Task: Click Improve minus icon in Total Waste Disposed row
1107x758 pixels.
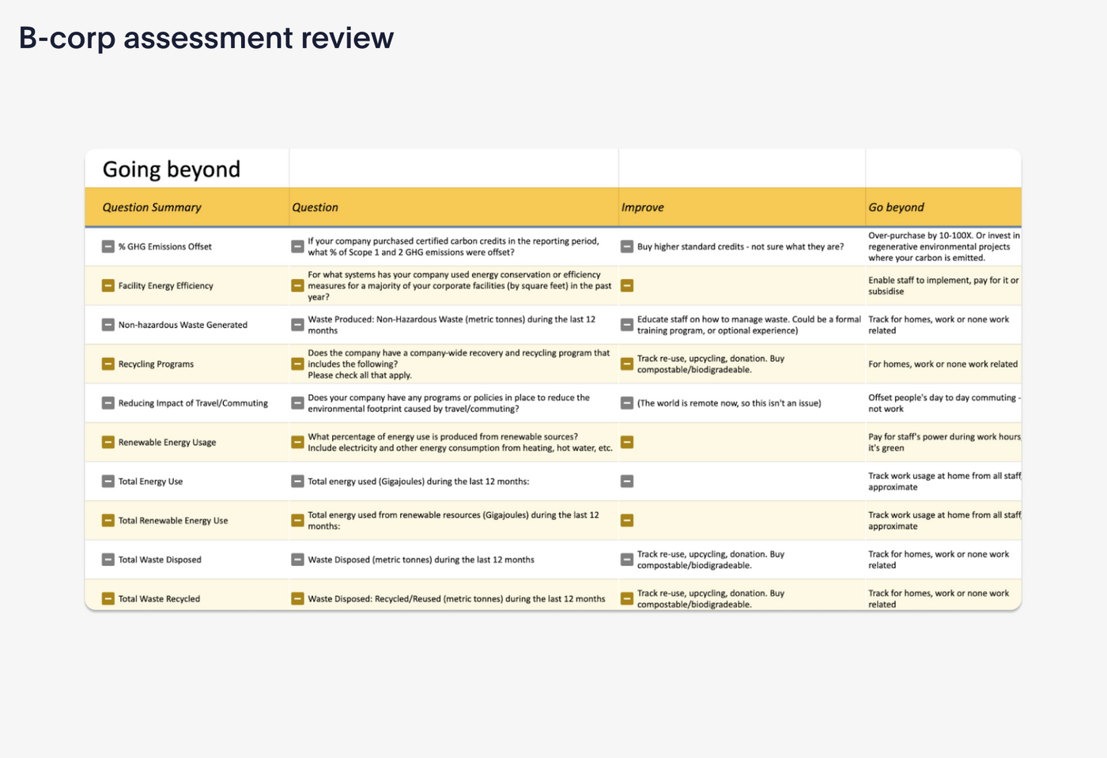Action: [x=627, y=560]
